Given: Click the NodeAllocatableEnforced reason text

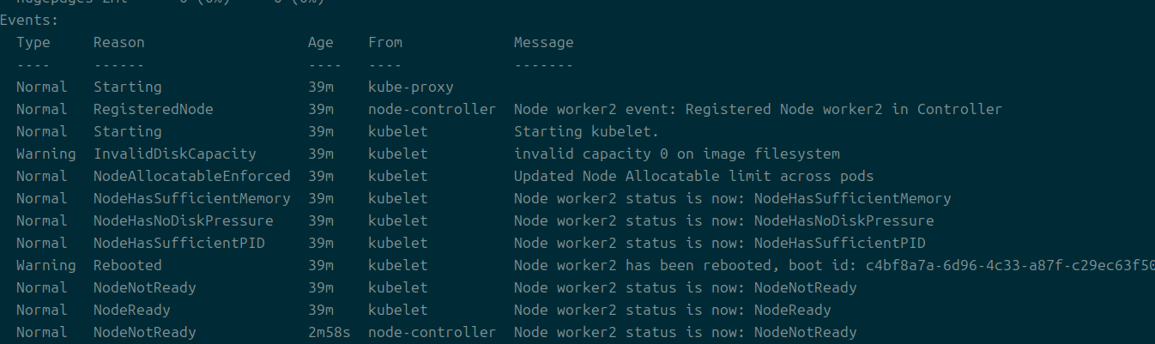Looking at the screenshot, I should tap(191, 176).
